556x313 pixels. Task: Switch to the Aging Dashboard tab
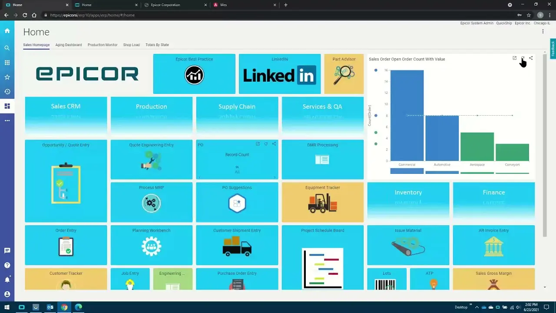[x=69, y=45]
